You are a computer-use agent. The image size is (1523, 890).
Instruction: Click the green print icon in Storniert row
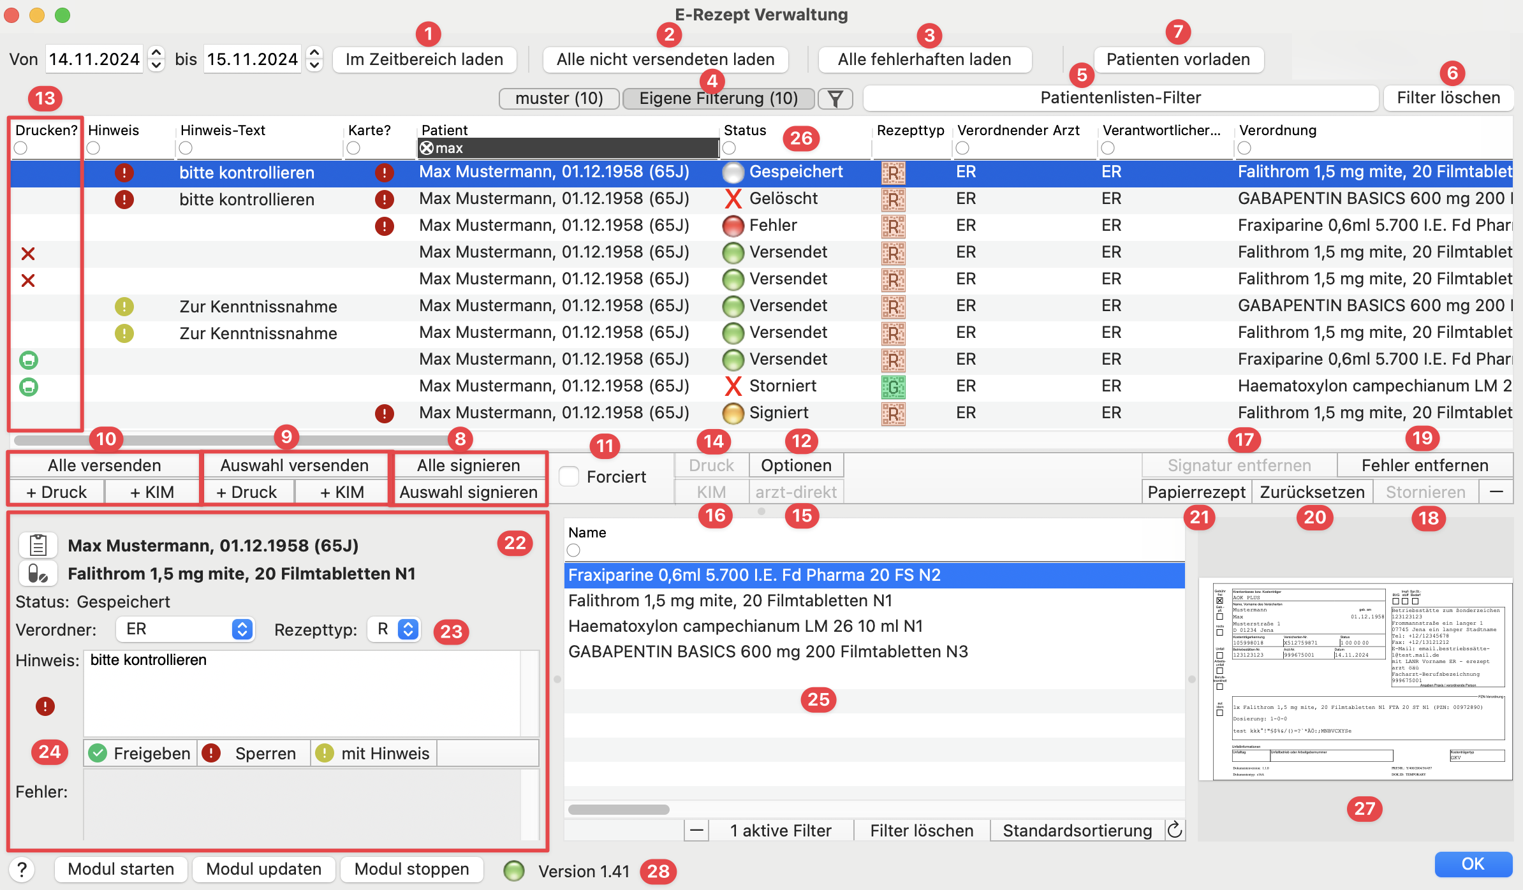(29, 387)
